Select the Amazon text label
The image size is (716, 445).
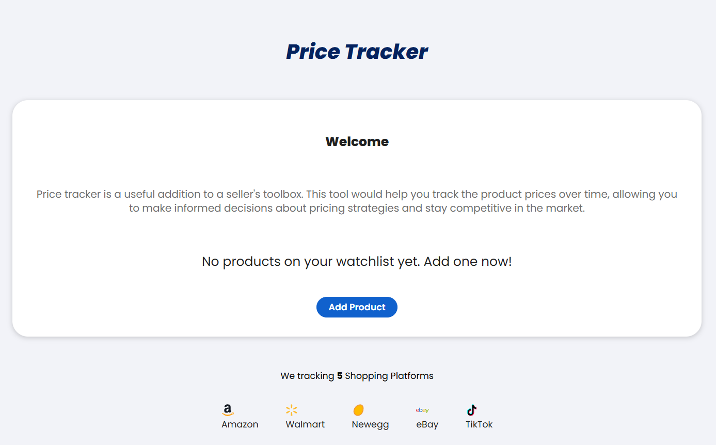[x=240, y=424]
